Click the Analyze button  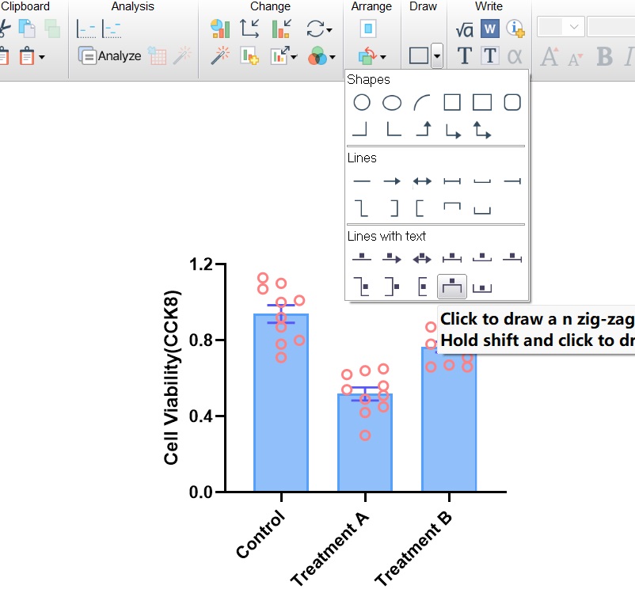(x=110, y=56)
